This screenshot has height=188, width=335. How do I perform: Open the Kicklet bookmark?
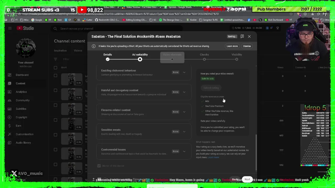click(192, 20)
